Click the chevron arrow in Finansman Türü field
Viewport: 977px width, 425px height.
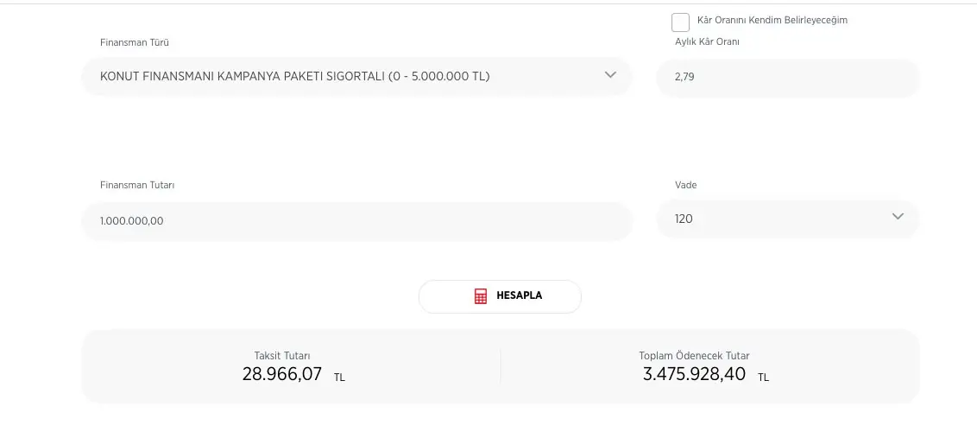coord(610,75)
